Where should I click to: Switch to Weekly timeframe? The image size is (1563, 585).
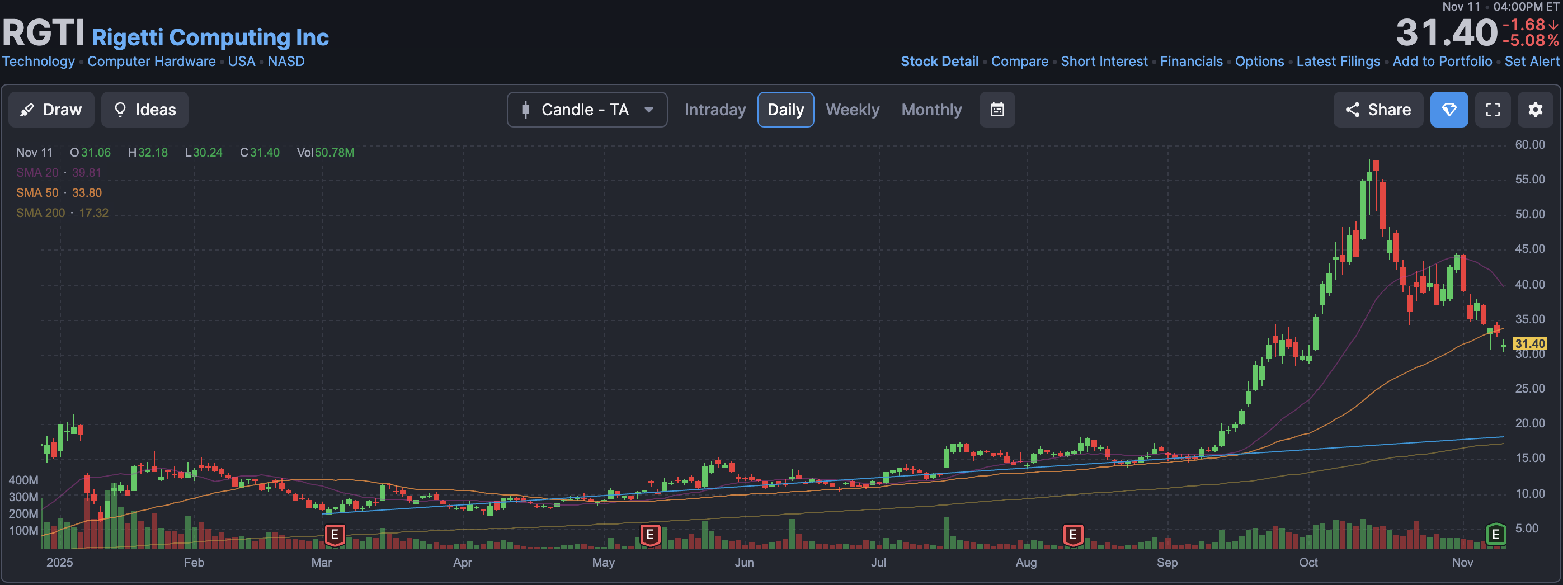pos(852,110)
